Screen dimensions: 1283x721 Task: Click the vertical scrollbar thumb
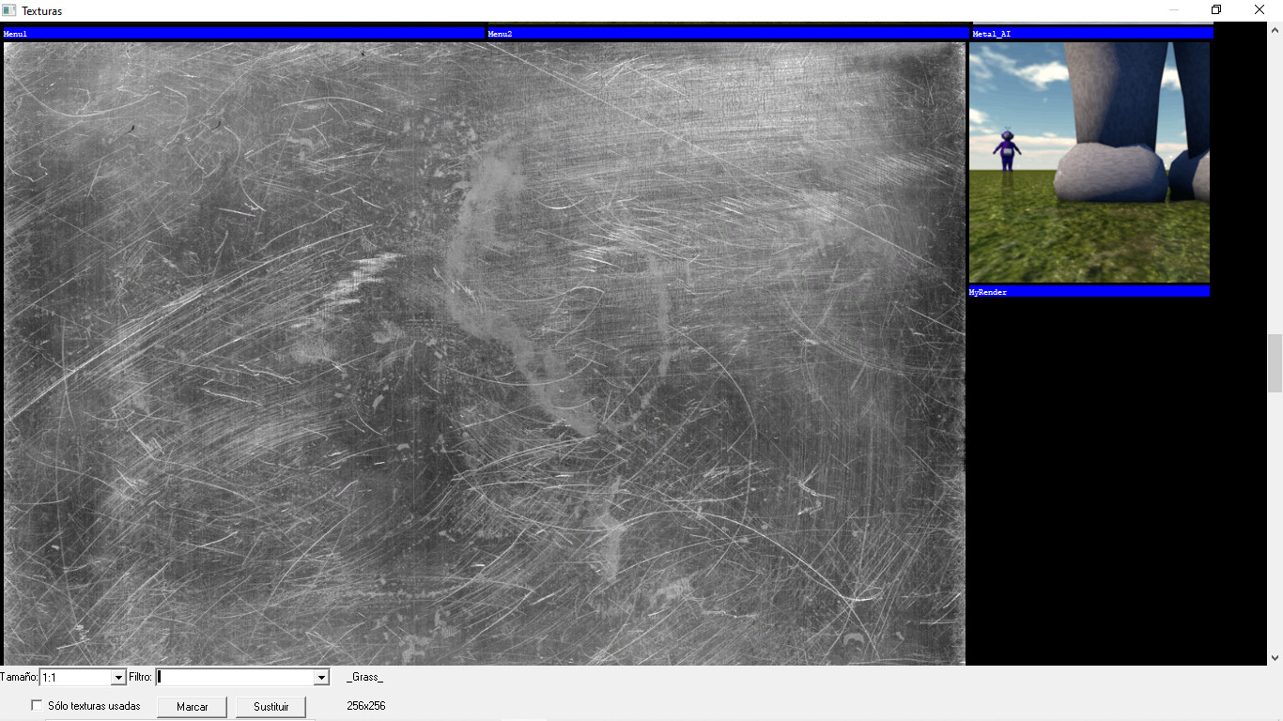pos(1275,363)
